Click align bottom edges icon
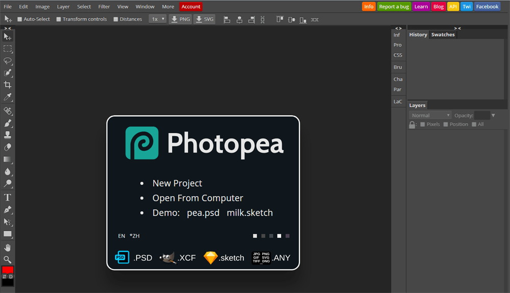Viewport: 510px width, 293px height. tap(303, 19)
